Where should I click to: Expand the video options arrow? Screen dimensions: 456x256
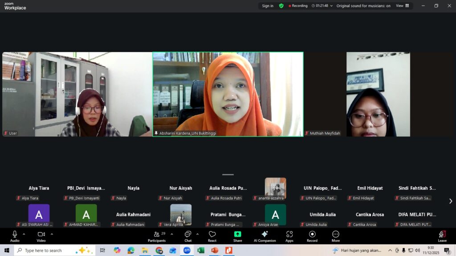coord(52,234)
